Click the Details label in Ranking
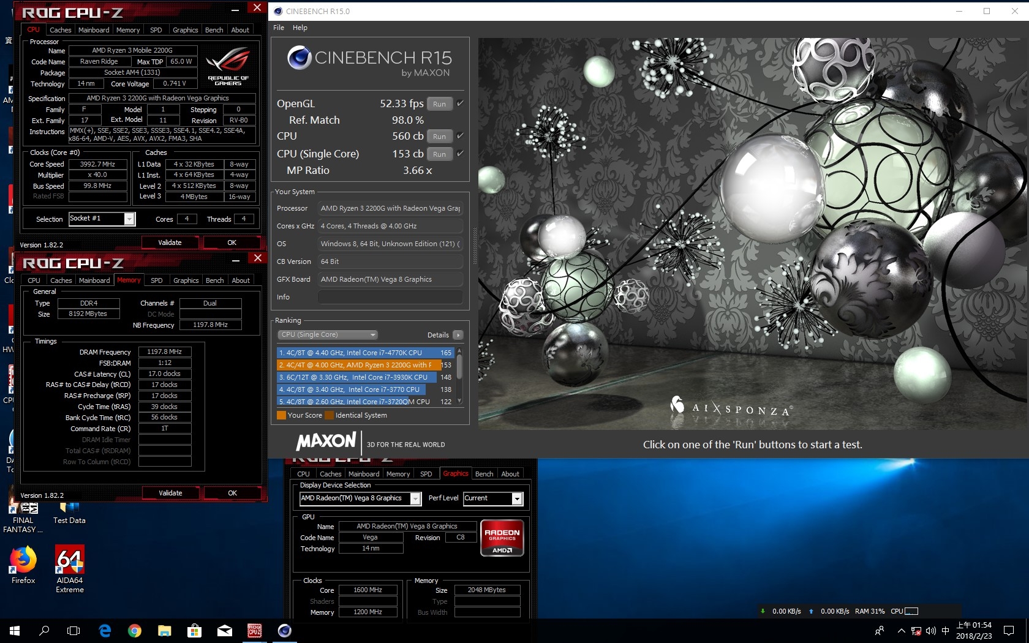The height and width of the screenshot is (643, 1029). pos(438,335)
